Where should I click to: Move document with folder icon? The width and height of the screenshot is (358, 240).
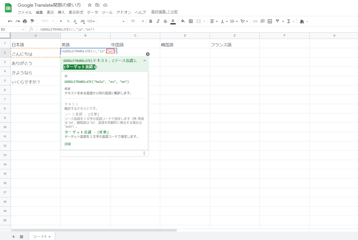coord(97,5)
